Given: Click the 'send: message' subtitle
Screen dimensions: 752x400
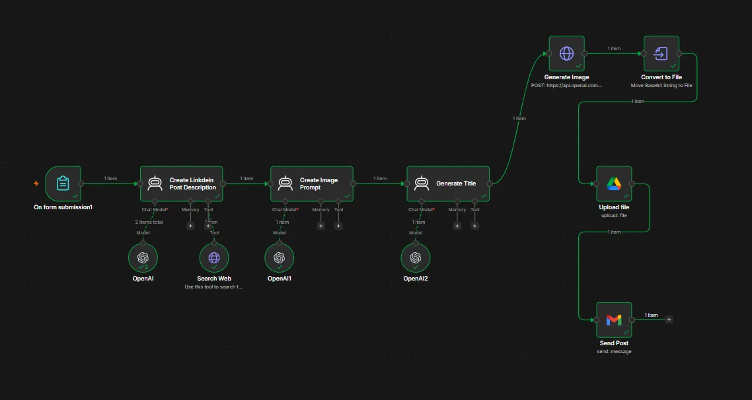Looking at the screenshot, I should click(614, 352).
